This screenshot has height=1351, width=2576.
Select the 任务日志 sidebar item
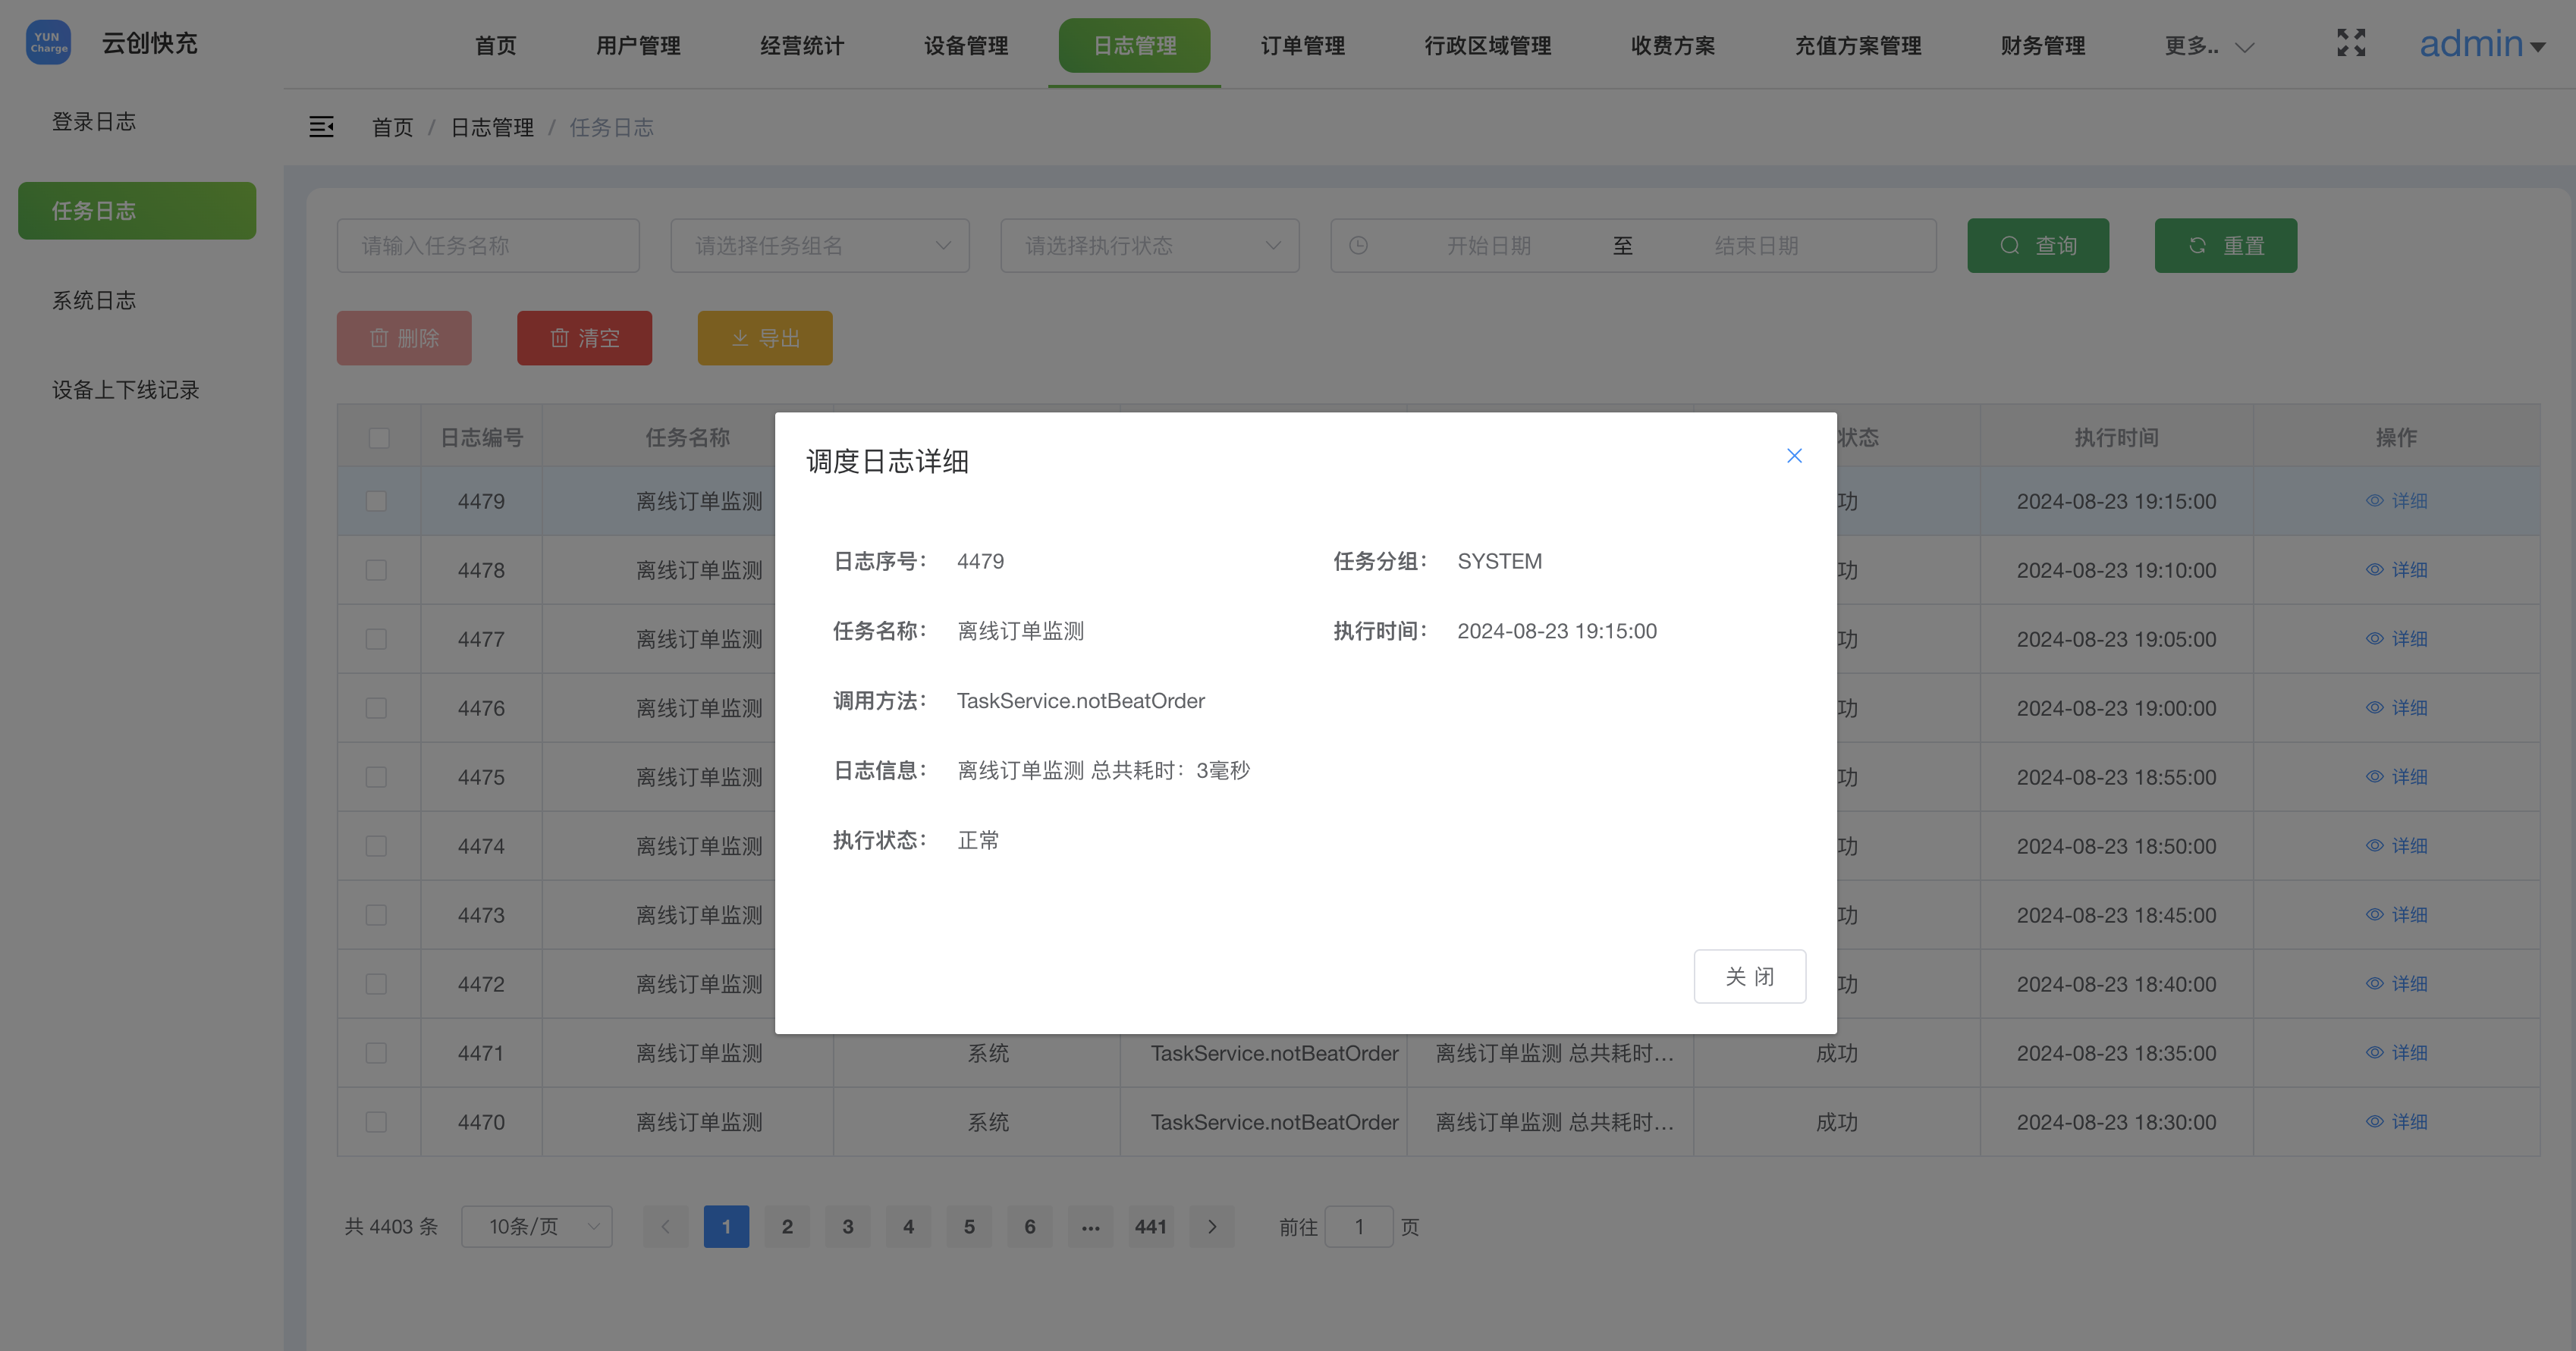[x=137, y=211]
